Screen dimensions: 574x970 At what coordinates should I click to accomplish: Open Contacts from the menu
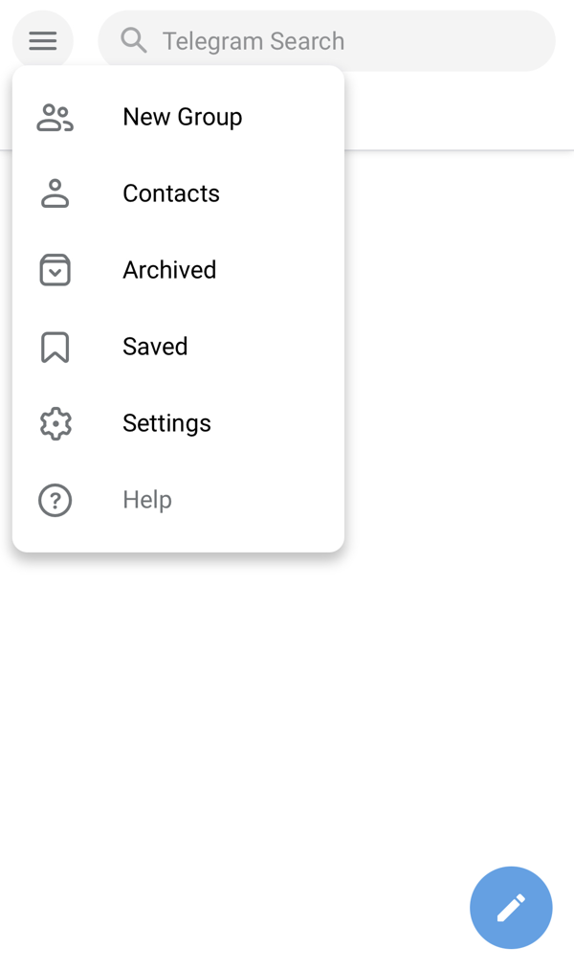[x=171, y=193]
